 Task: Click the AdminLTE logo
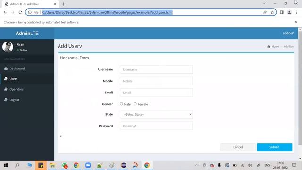pos(27,34)
